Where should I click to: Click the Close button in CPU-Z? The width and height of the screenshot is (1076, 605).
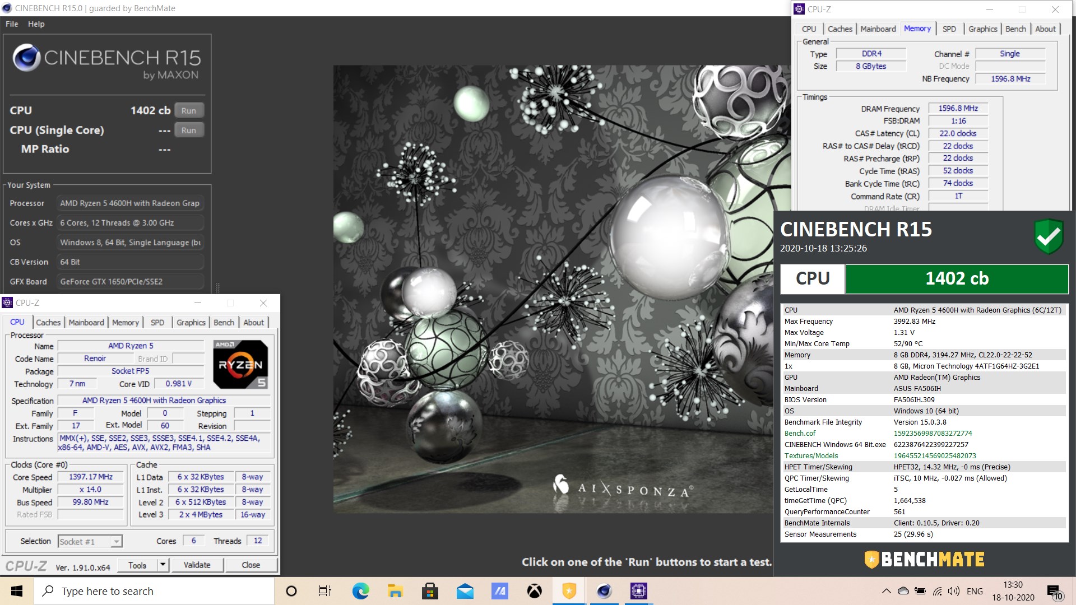tap(251, 565)
